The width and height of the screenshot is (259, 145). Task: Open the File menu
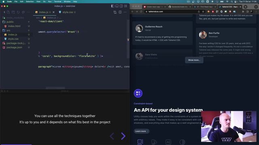click(16, 2)
